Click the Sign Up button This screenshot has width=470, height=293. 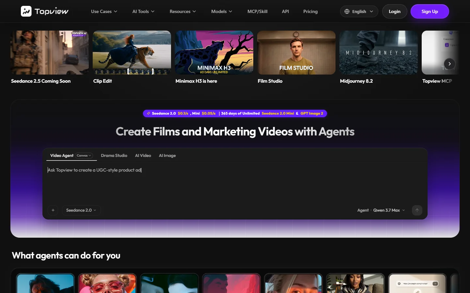[430, 11]
